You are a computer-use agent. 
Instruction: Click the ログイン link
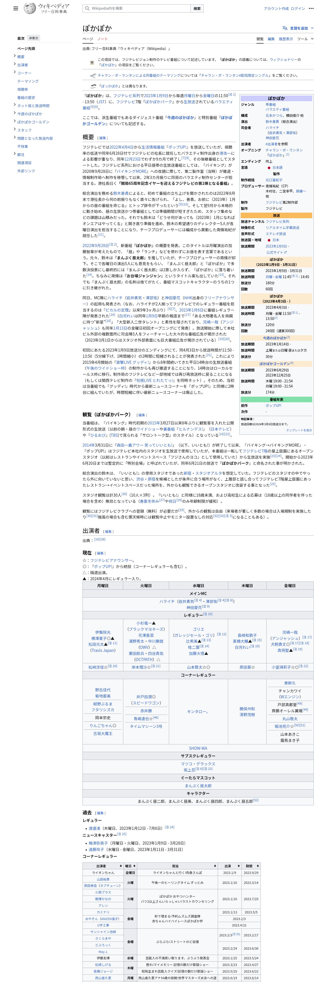[x=298, y=8]
